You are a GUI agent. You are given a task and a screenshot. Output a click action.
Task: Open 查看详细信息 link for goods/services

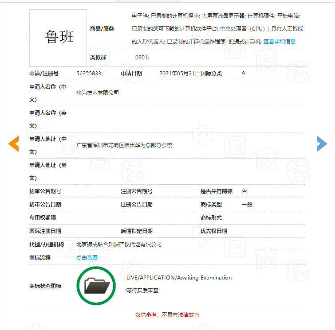(x=280, y=41)
